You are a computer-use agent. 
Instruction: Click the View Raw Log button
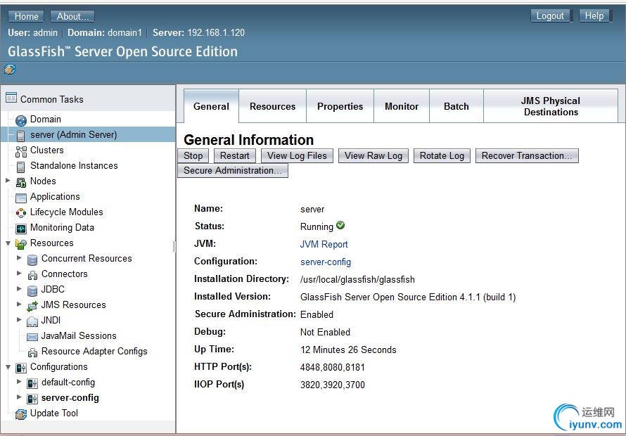point(373,155)
